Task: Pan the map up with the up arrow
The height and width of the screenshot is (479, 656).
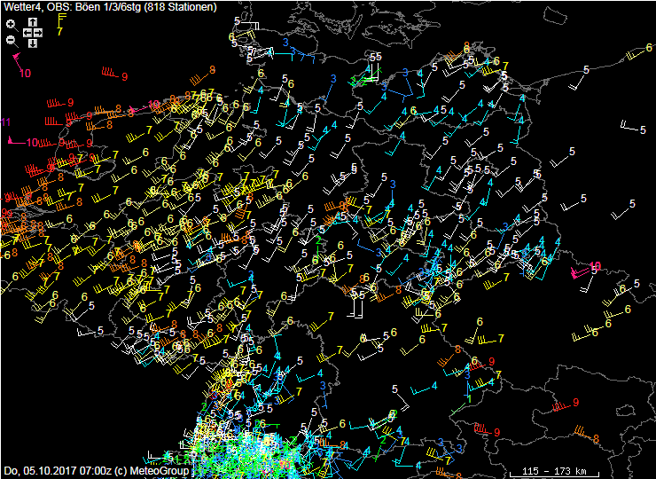Action: 33,22
